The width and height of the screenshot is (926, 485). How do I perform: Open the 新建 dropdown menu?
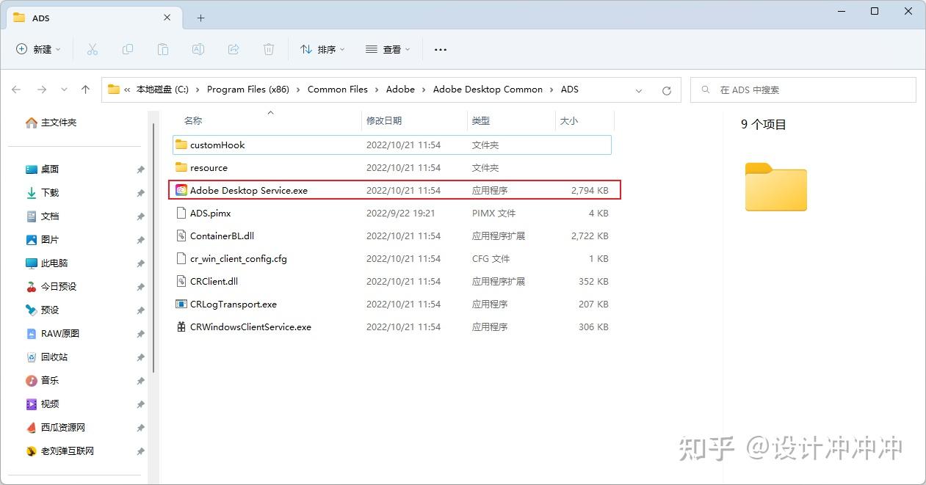coord(38,49)
